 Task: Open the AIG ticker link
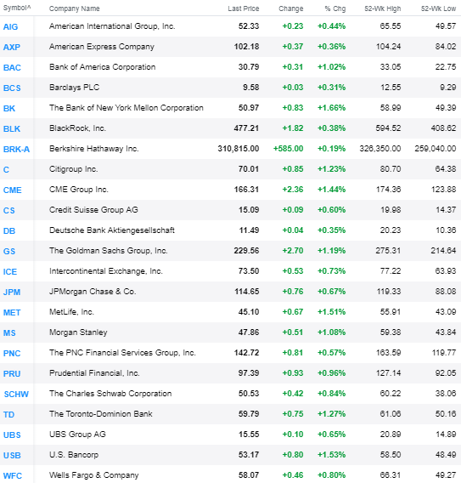(x=10, y=27)
